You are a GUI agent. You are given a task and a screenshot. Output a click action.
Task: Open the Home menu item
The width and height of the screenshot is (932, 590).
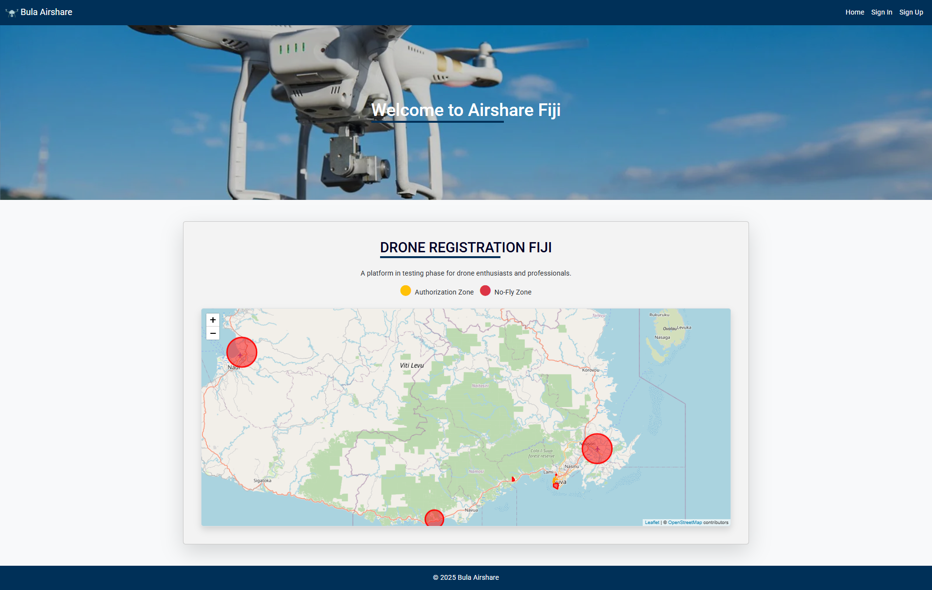click(855, 12)
